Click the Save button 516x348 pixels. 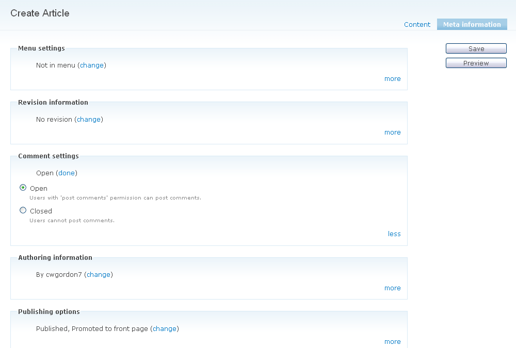tap(476, 48)
